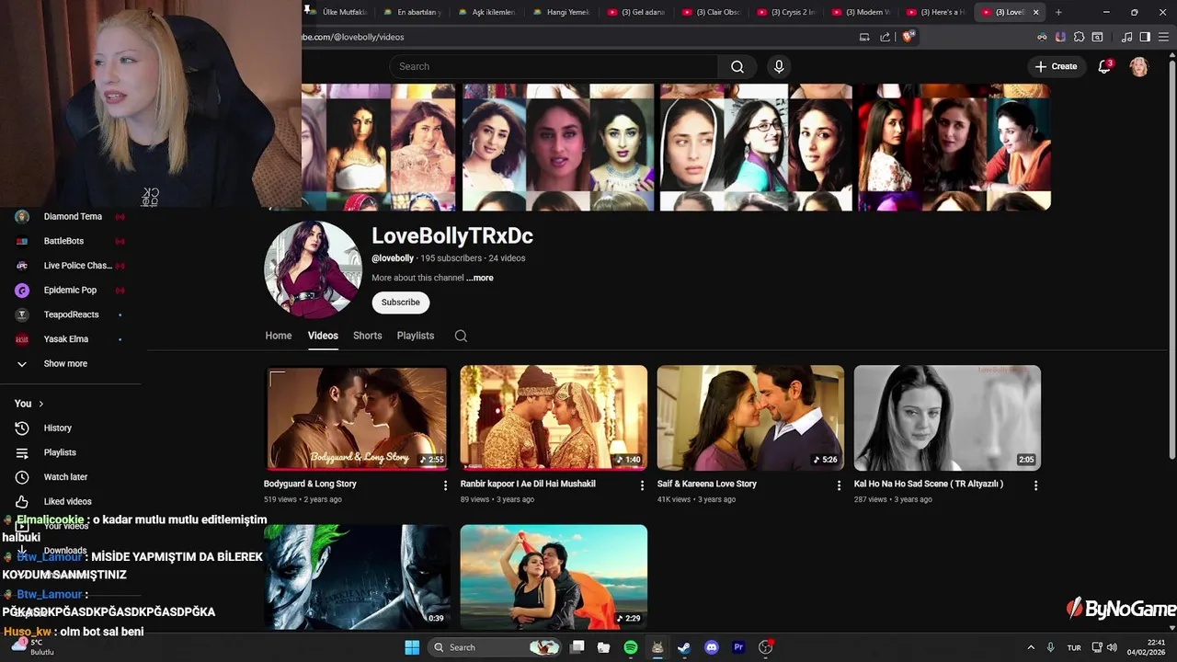The image size is (1177, 662).
Task: Open Task View on the taskbar
Action: pyautogui.click(x=577, y=647)
